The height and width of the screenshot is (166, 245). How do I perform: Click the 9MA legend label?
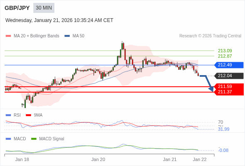38,115
